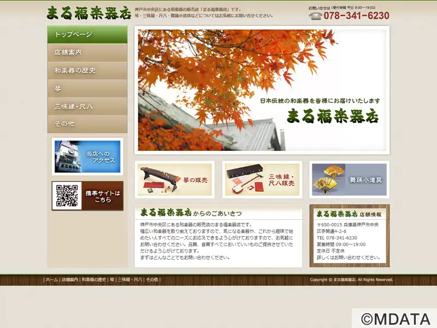Go to 店舗案内 in the sidebar menu
The height and width of the screenshot is (328, 437).
click(87, 52)
